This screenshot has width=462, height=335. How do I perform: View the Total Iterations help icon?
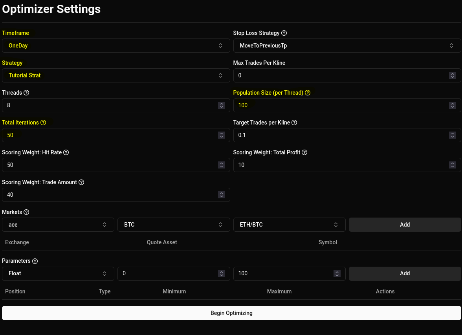pos(43,123)
